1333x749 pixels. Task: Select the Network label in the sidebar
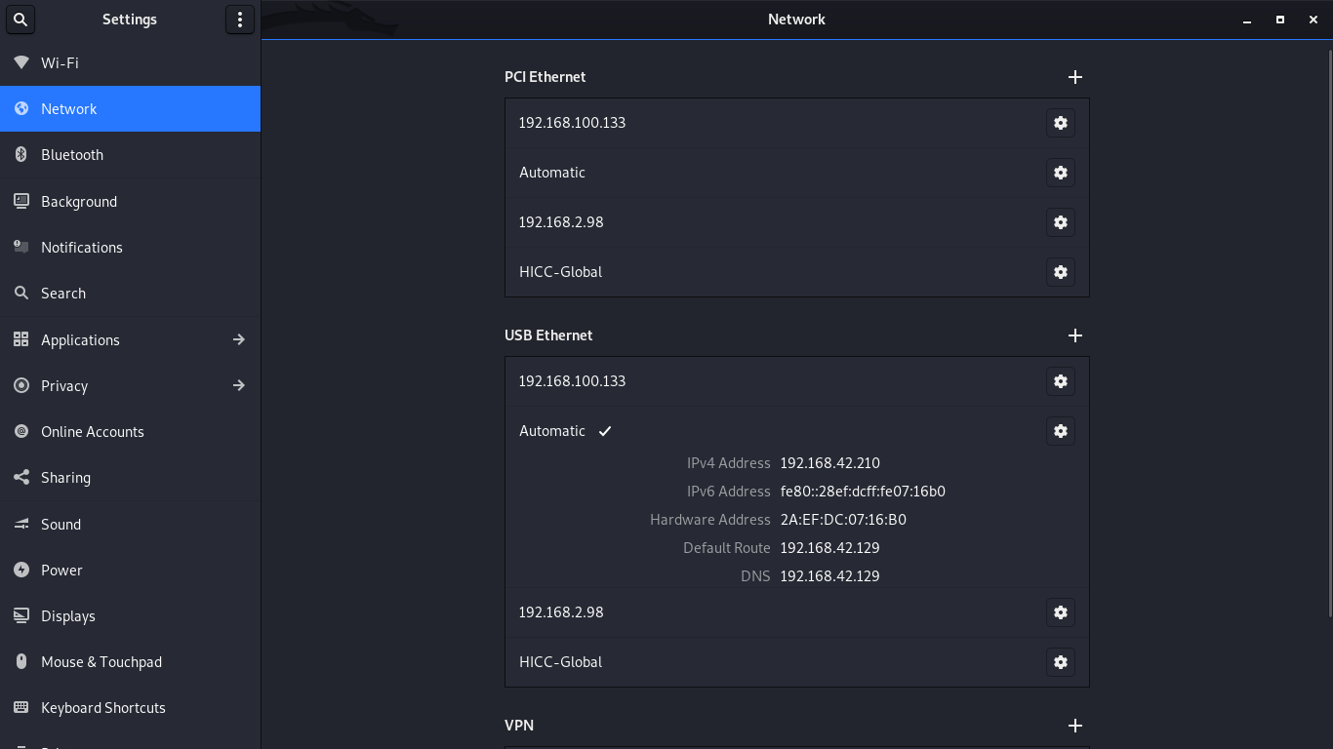pos(69,109)
